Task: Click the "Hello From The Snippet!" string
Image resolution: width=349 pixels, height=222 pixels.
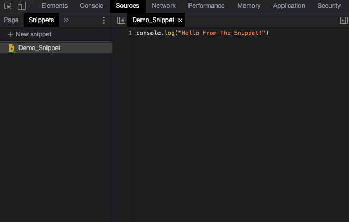Action: point(222,33)
